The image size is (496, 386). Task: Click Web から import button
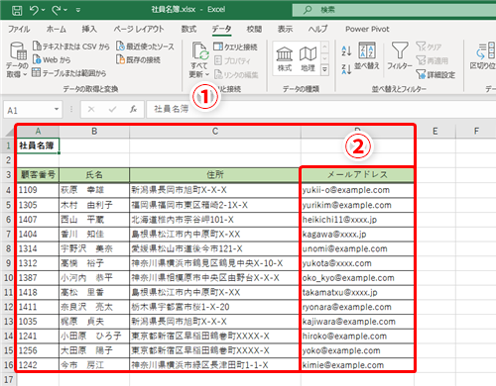(x=52, y=59)
